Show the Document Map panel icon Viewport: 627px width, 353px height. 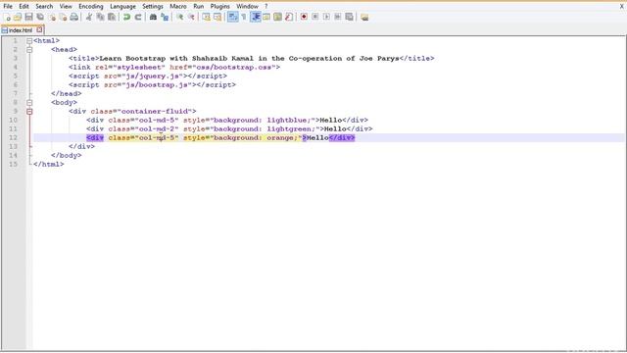277,17
